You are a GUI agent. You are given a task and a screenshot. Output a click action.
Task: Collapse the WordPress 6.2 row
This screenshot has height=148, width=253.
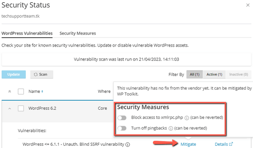point(10,109)
